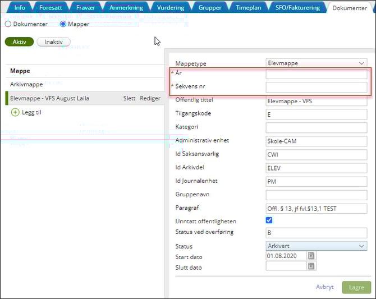The image size is (376, 299).
Task: Click the Aktiv filter button
Action: pos(19,42)
